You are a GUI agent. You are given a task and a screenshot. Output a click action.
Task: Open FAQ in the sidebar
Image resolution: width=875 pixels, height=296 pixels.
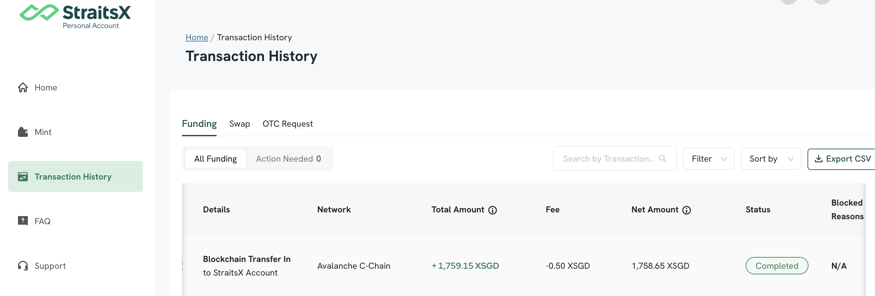tap(75, 221)
